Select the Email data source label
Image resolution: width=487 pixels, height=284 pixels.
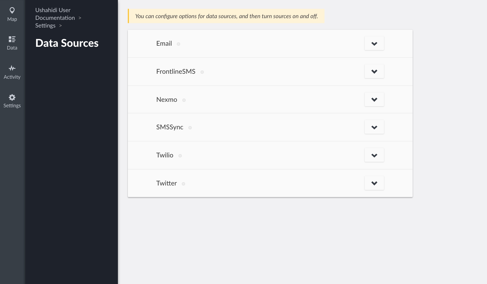pyautogui.click(x=164, y=43)
